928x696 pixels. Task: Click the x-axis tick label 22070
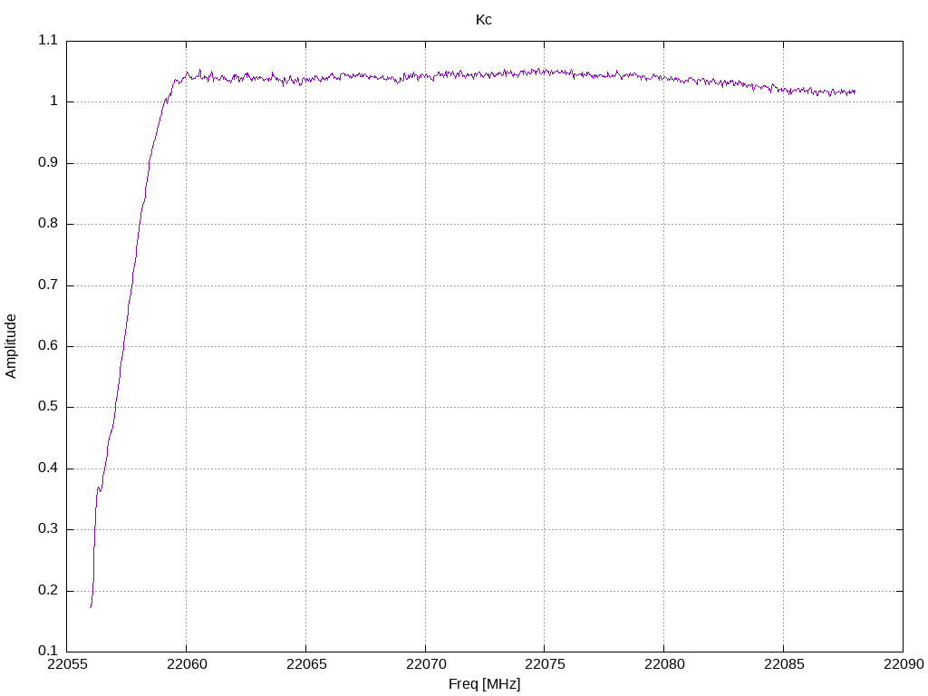tap(426, 664)
